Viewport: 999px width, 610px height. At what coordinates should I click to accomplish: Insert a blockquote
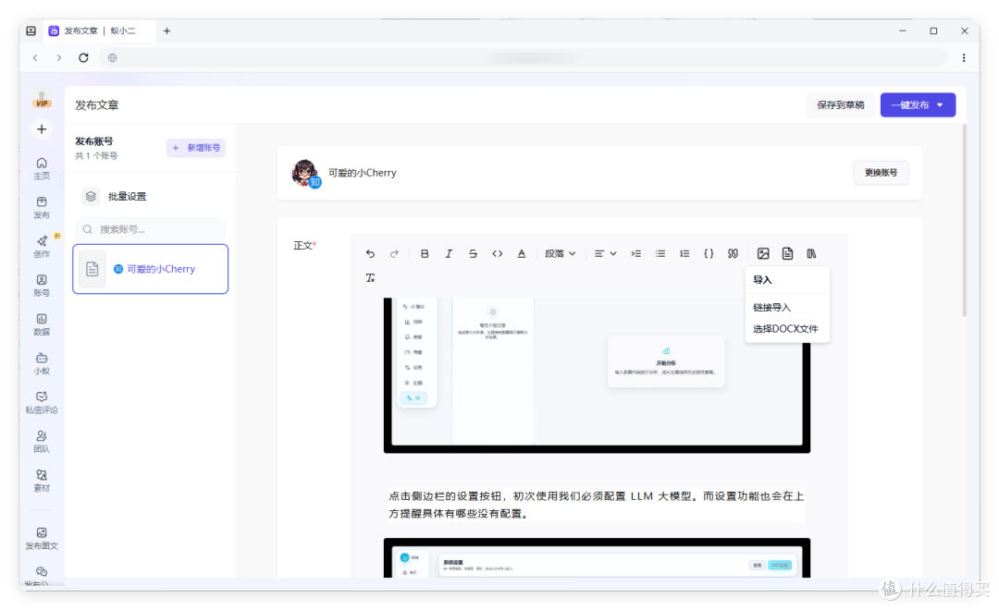(x=733, y=253)
